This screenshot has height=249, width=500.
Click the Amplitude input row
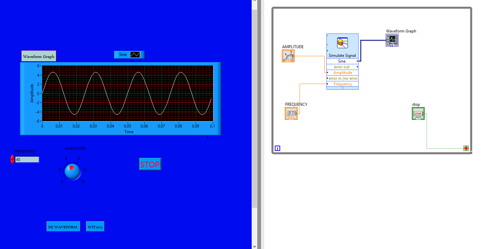[342, 73]
